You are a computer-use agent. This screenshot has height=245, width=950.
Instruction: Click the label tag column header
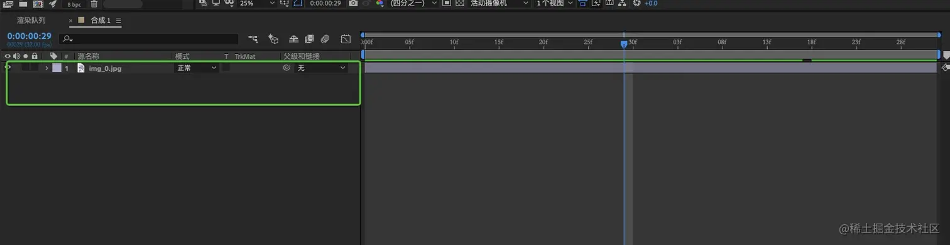click(53, 56)
